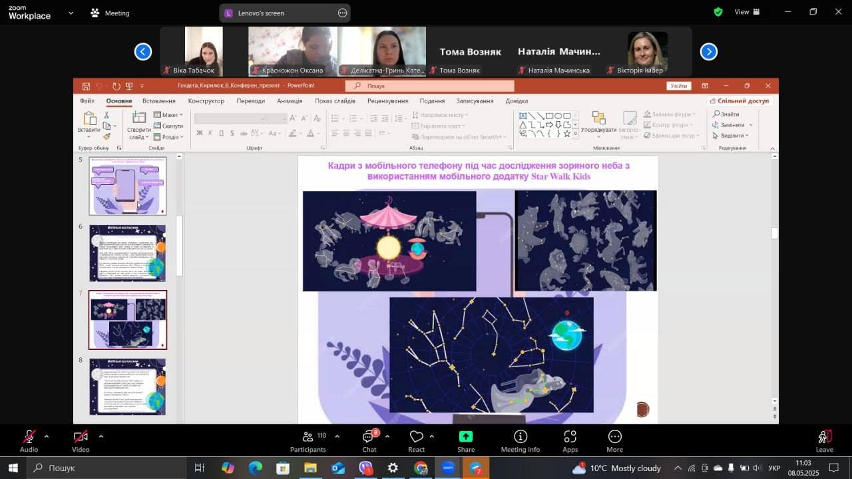The width and height of the screenshot is (852, 479).
Task: Click the Скинути reset button
Action: point(168,126)
